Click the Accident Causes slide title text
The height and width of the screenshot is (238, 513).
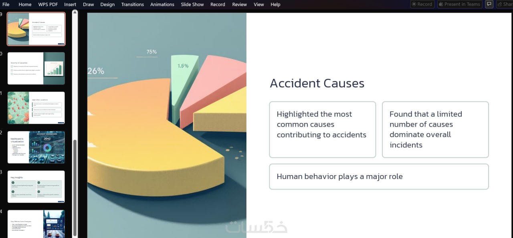pos(317,83)
